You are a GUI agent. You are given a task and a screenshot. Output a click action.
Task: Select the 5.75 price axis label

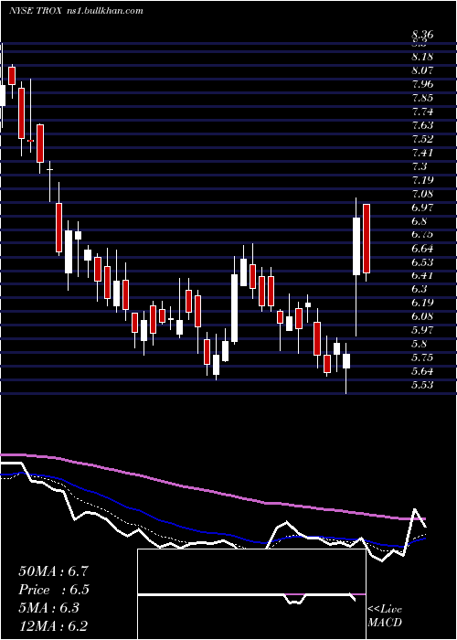coord(422,357)
